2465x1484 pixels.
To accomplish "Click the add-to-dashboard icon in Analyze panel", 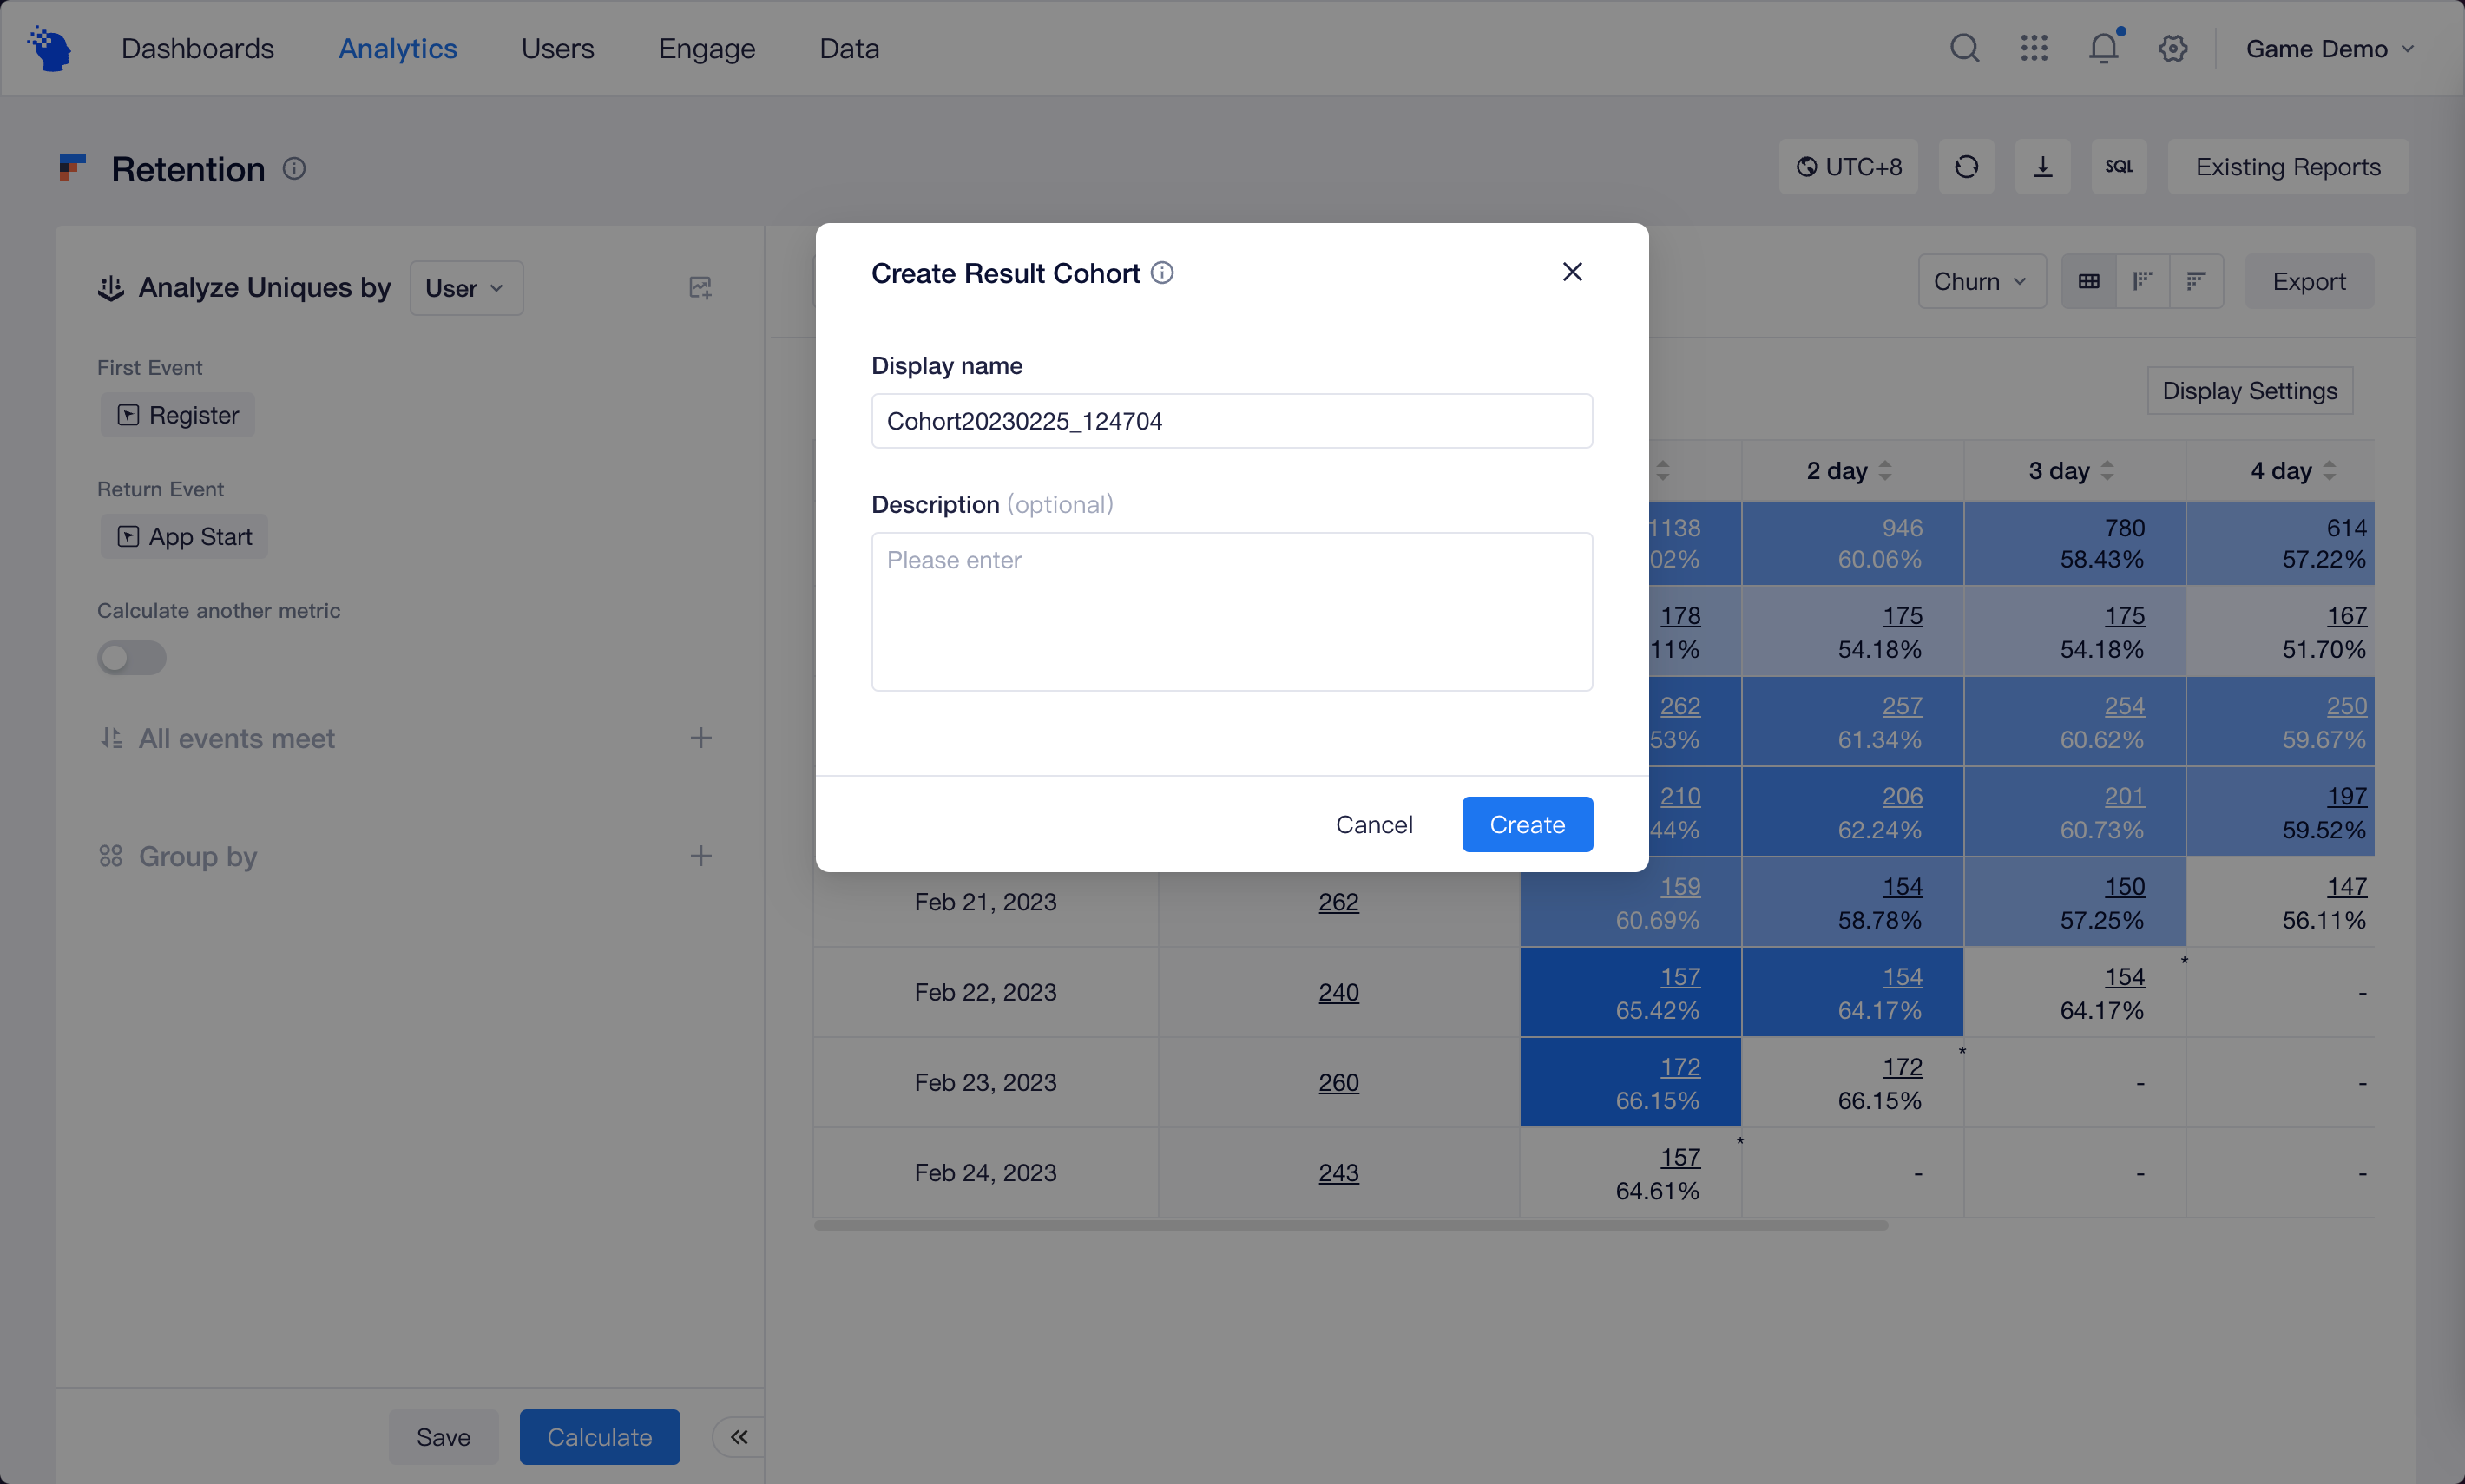I will tap(700, 288).
